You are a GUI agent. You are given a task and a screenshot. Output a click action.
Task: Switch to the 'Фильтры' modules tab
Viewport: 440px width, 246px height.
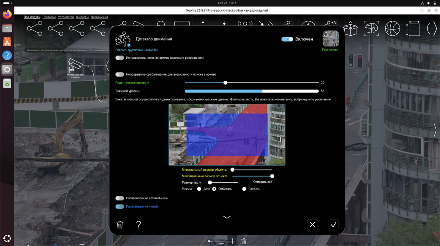pyautogui.click(x=82, y=17)
